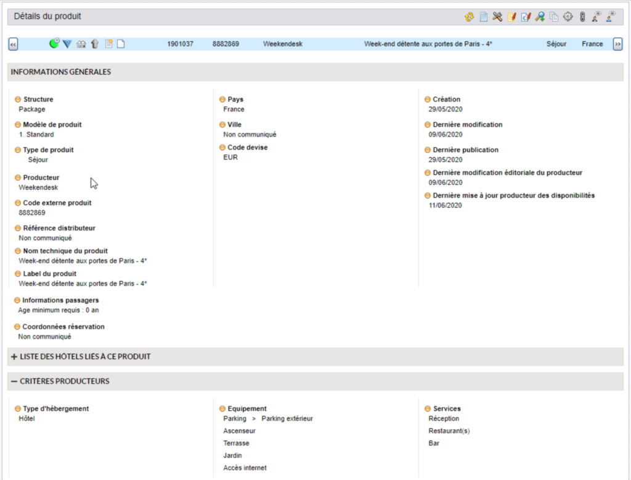Screen dimensions: 631x480
Task: Click the yellow refresh arrows icon
Action: click(469, 17)
